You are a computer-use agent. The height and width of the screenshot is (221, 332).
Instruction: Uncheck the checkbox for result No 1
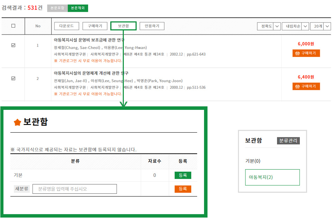[x=13, y=45]
